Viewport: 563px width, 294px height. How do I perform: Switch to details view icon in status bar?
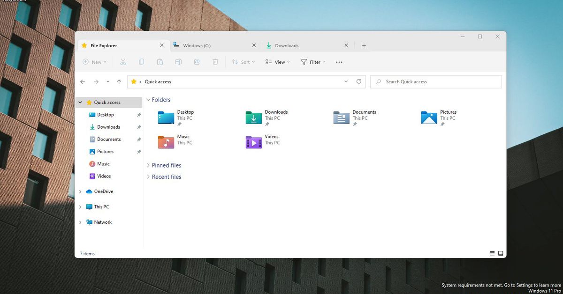492,253
